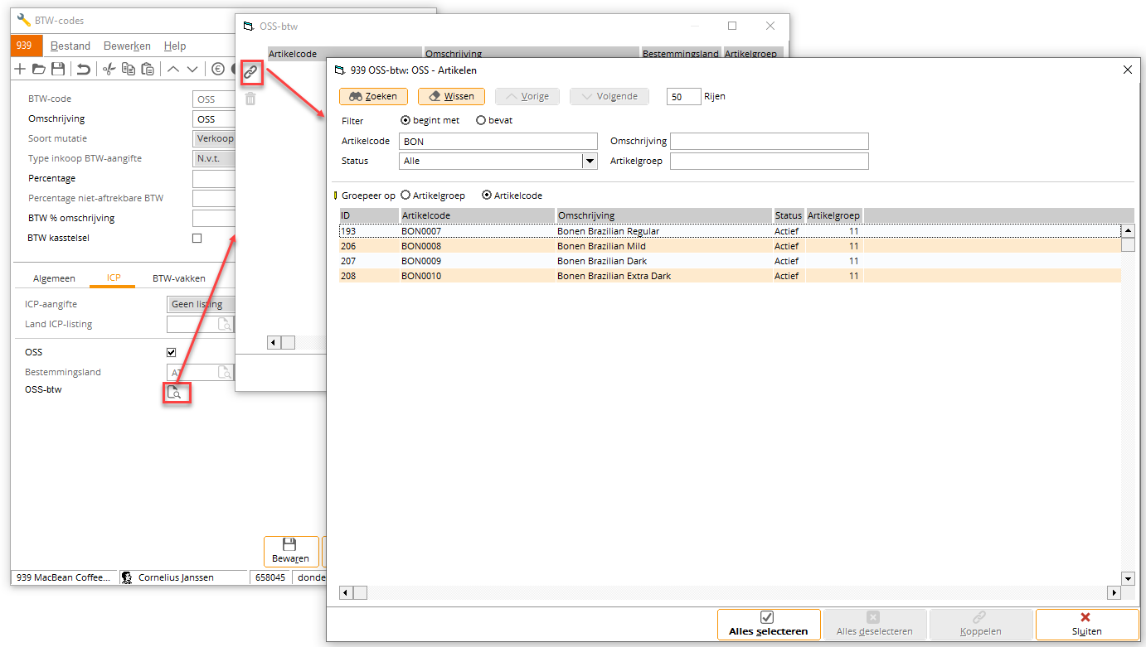Click the vertical scrollbar down arrow in Artikelen grid
Screen dimensions: 1146x647
point(1128,578)
